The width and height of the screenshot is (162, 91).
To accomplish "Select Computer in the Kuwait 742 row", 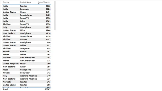I will (25, 73).
